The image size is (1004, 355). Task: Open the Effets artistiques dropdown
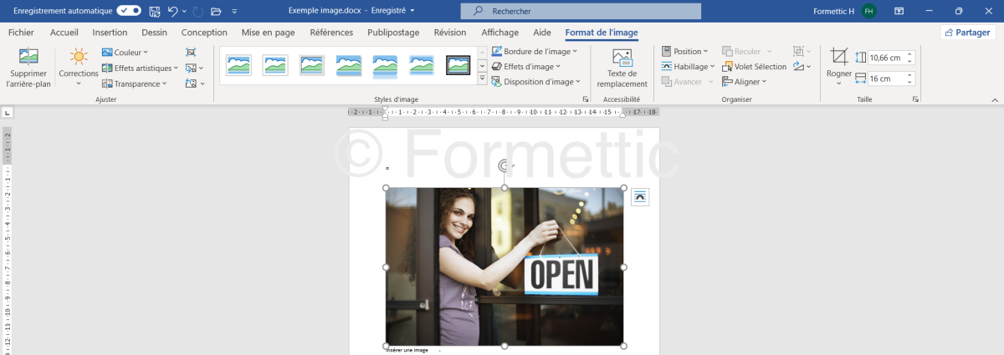click(x=141, y=68)
